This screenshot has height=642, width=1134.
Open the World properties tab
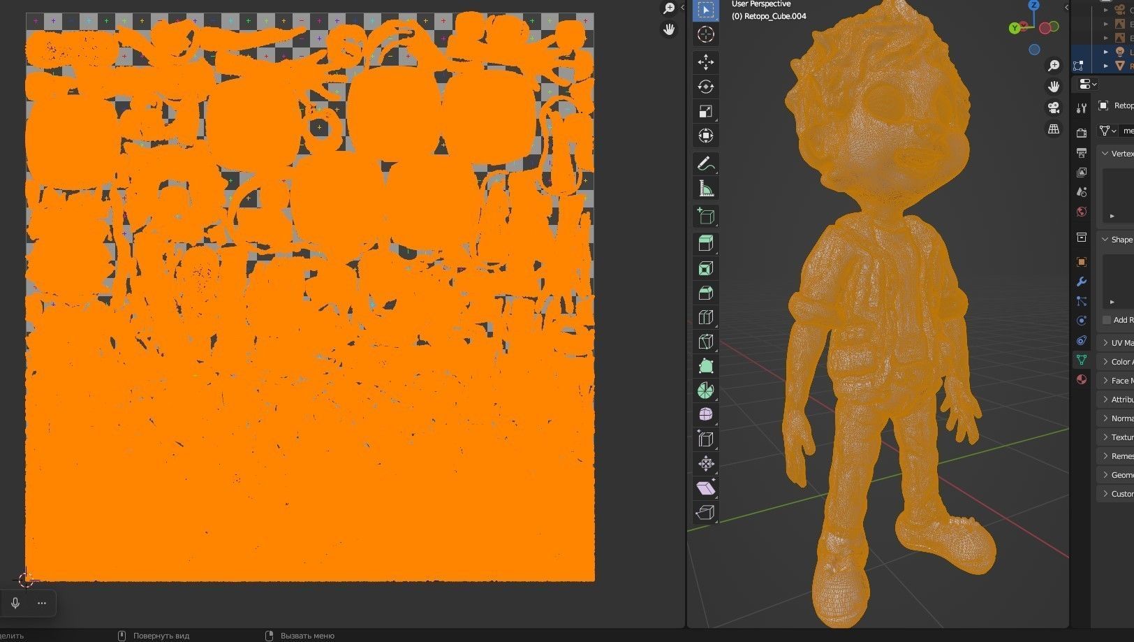coord(1082,211)
